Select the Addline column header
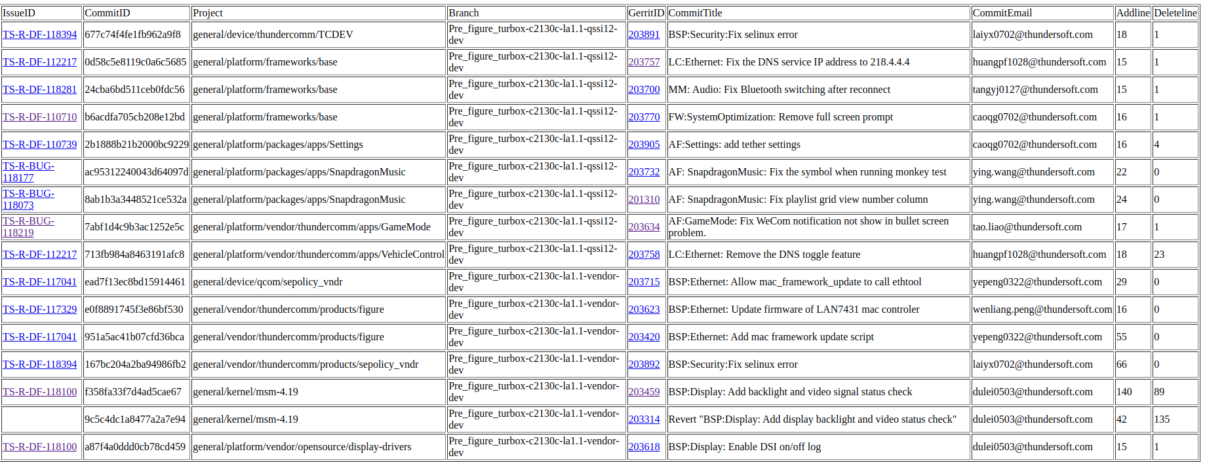This screenshot has height=462, width=1205. coord(1133,13)
